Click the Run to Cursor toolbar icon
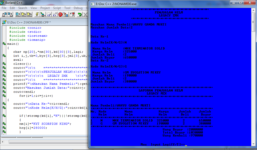The width and height of the screenshot is (257, 150). (x=43, y=14)
